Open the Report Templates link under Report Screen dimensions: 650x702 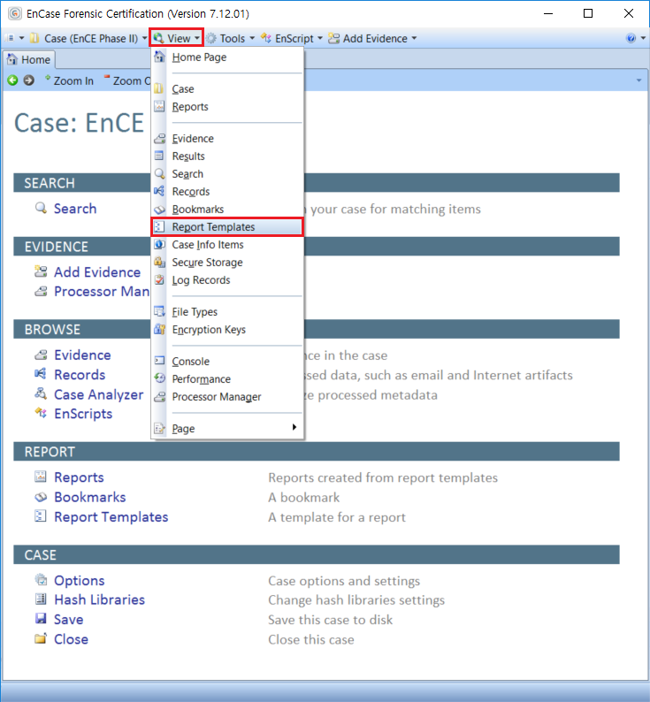pyautogui.click(x=111, y=516)
